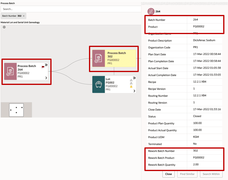Click the genealogy overview minimap thumbnail
The width and height of the screenshot is (228, 180).
coord(16,110)
